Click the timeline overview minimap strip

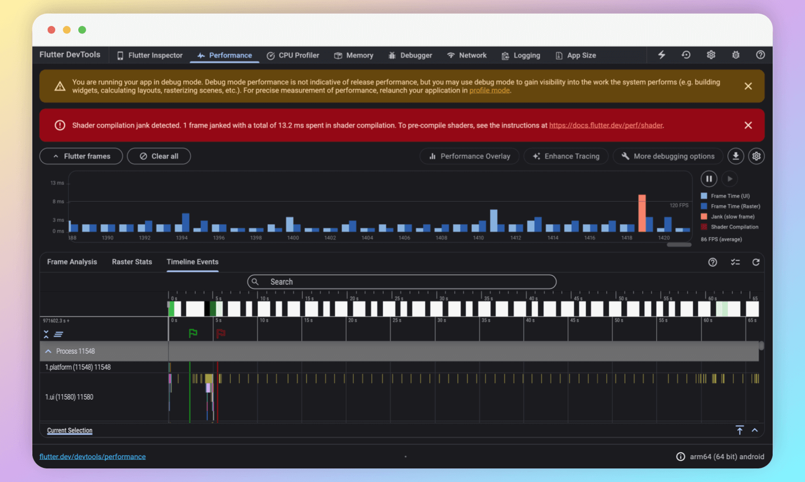[x=463, y=309]
